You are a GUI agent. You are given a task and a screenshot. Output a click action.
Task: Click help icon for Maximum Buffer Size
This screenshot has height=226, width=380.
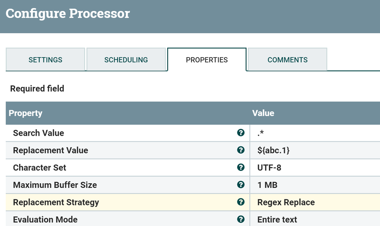tap(241, 185)
